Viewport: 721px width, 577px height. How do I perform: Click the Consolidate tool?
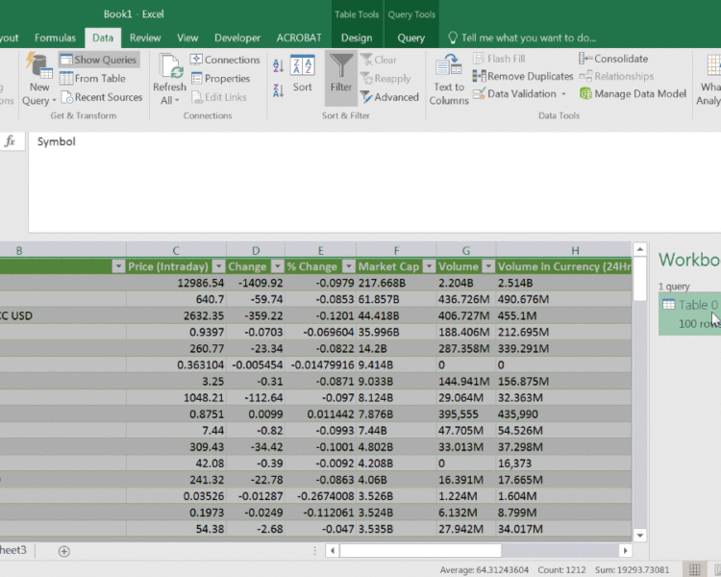613,59
